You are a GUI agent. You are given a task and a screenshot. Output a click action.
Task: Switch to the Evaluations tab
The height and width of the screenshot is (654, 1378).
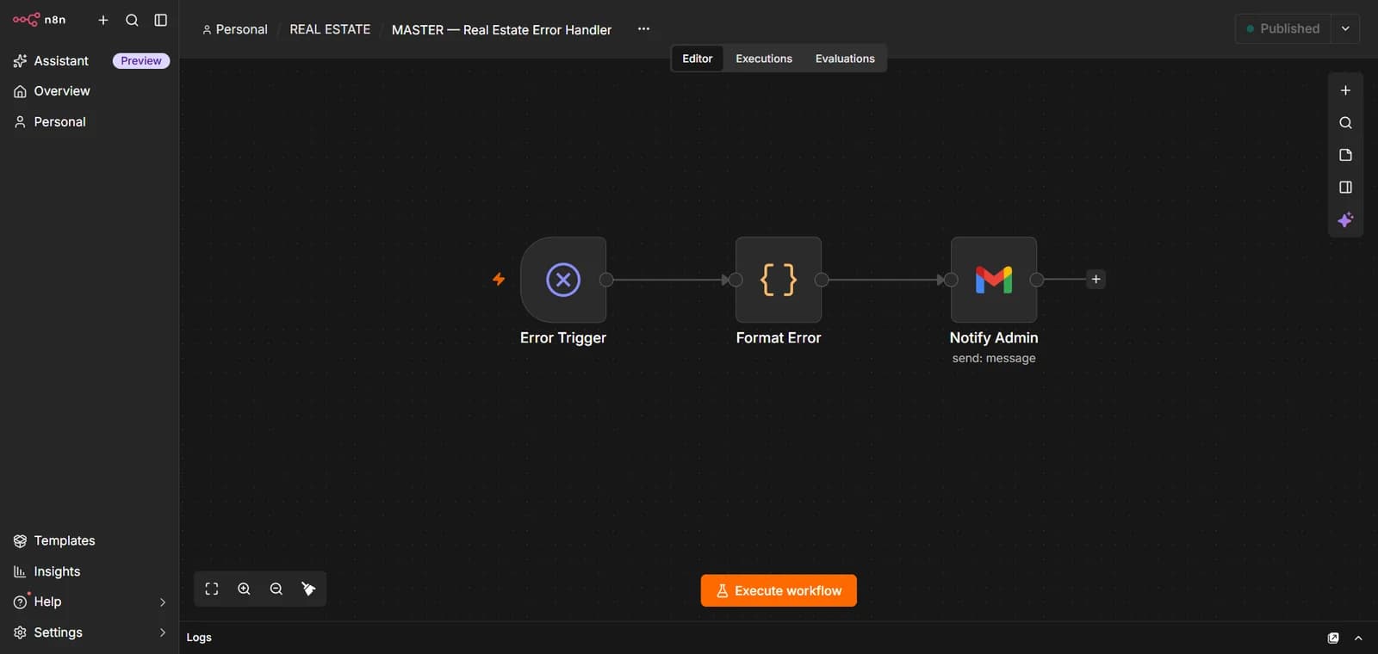click(845, 59)
